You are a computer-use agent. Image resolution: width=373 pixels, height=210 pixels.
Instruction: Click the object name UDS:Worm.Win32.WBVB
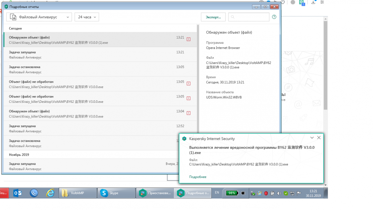click(224, 97)
